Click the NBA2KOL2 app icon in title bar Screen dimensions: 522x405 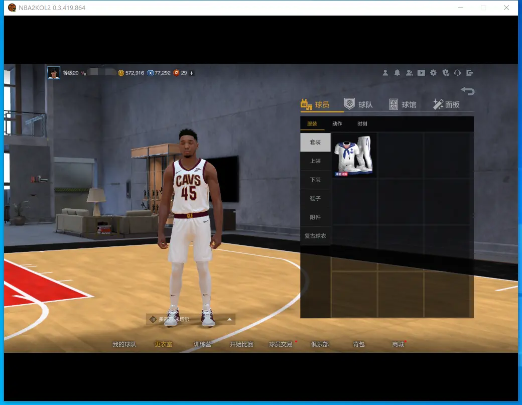[12, 8]
